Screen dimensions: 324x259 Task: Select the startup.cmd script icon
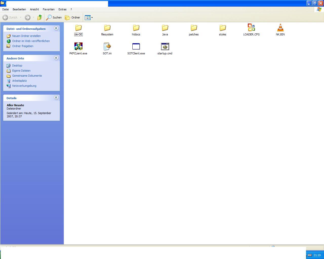(165, 47)
